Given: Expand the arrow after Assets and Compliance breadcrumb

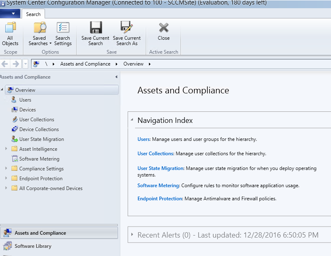Looking at the screenshot, I should [117, 64].
